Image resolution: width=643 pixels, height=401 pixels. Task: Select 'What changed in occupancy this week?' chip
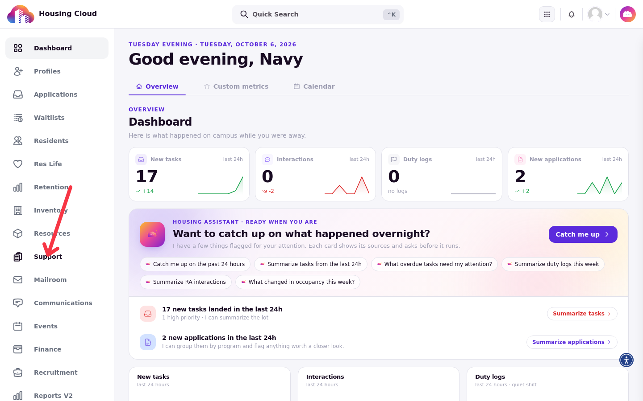(x=298, y=282)
